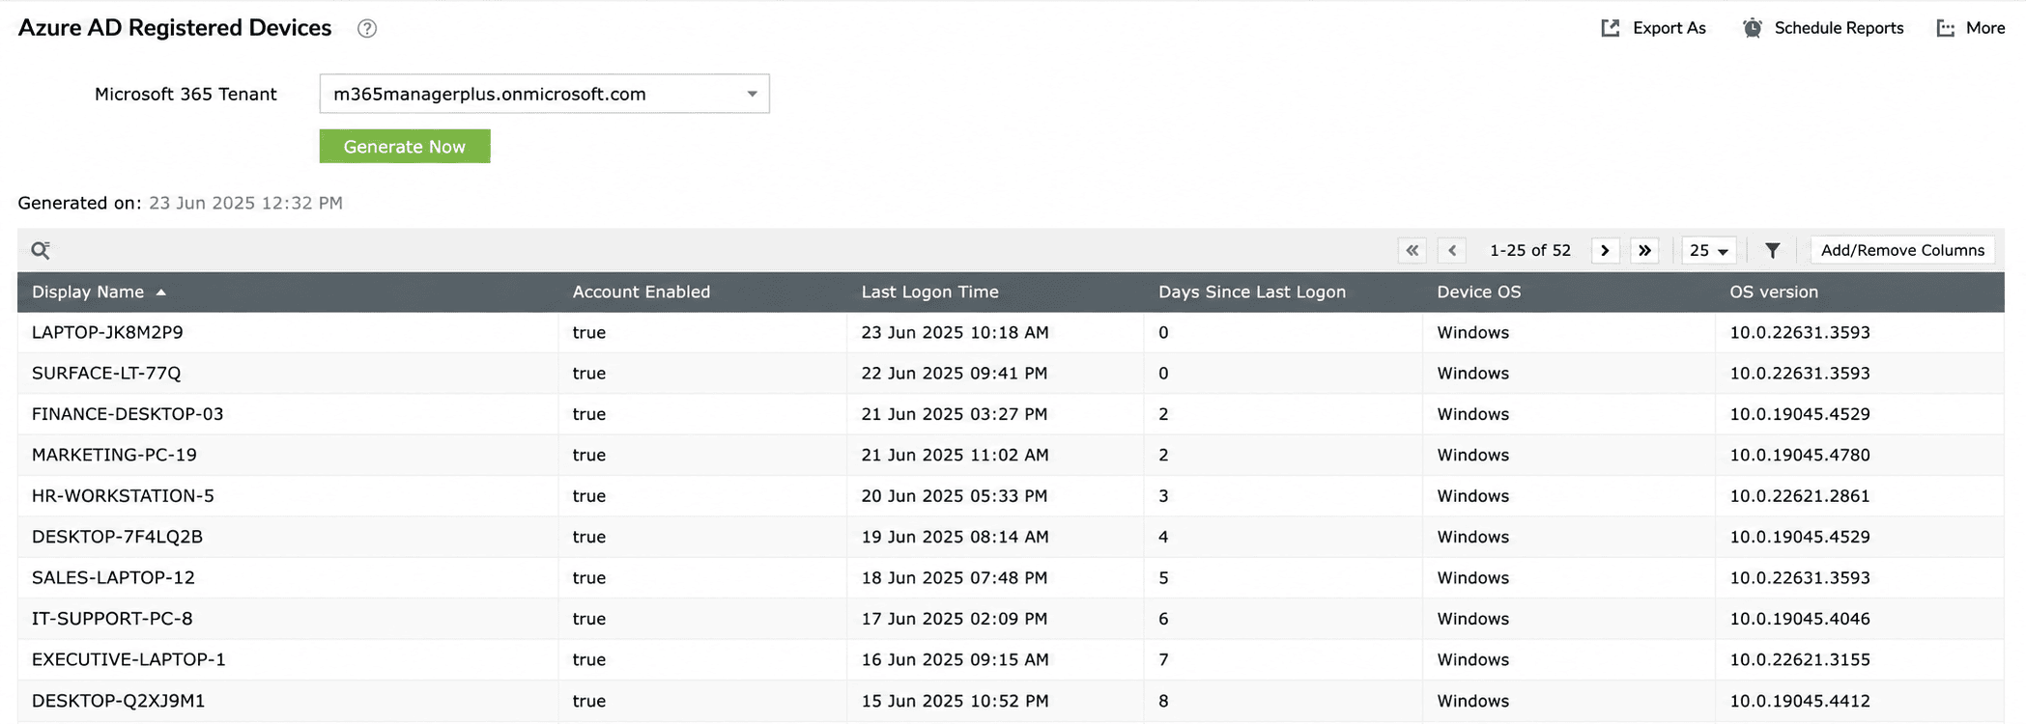Sort by OS version column
Image resolution: width=2026 pixels, height=724 pixels.
1774,292
